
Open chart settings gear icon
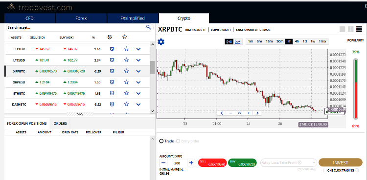coord(161,42)
